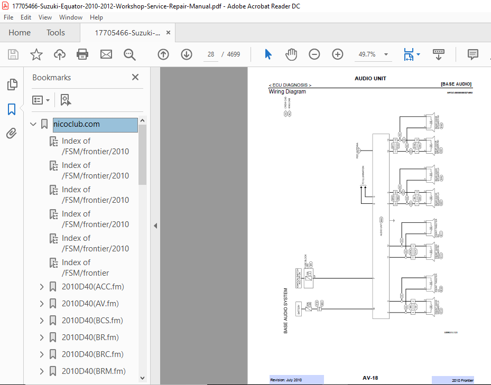Screen dimensions: 491x385
Task: Select the 2010D40(BR.fm) bookmark label
Action: tap(90, 337)
